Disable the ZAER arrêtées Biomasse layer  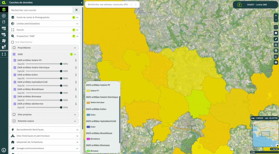click(x=14, y=96)
